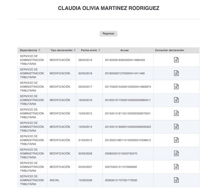Open the declaration document sent 30/05/2008
The width and height of the screenshot is (207, 189).
(176, 153)
